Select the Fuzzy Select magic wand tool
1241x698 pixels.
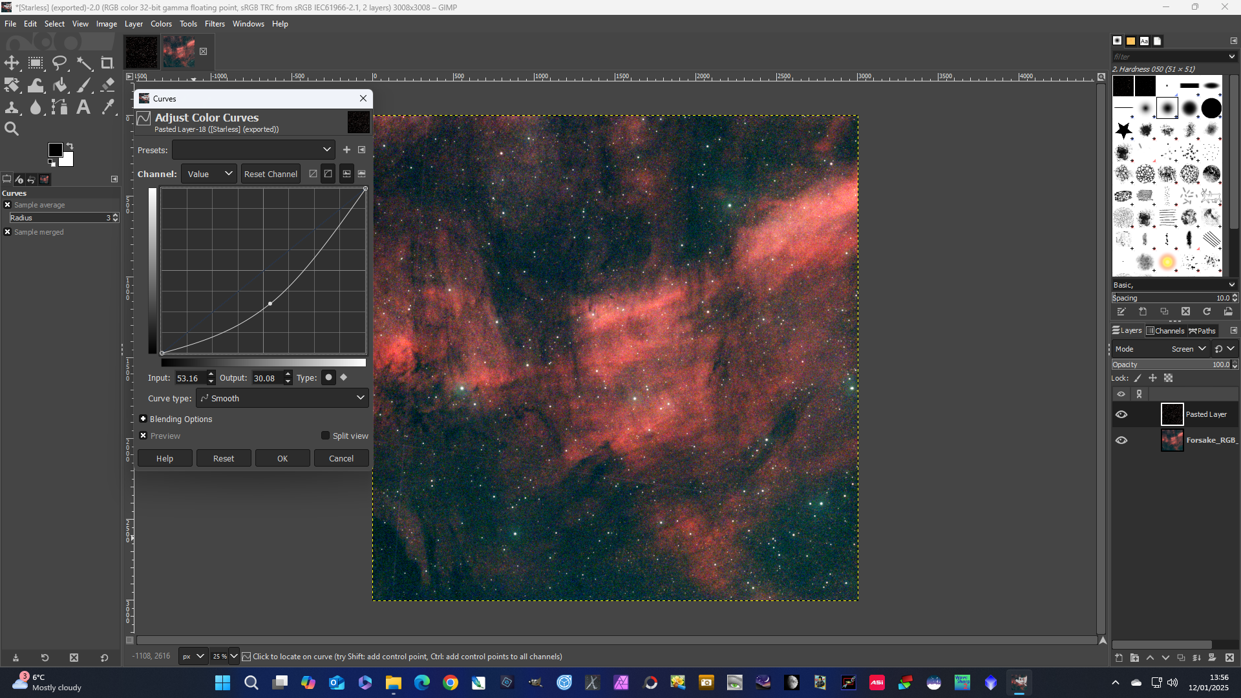(x=84, y=63)
